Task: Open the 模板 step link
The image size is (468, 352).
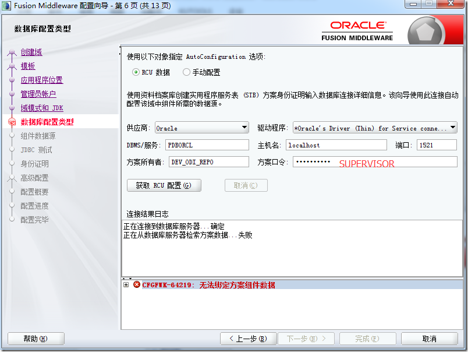Action: tap(28, 66)
